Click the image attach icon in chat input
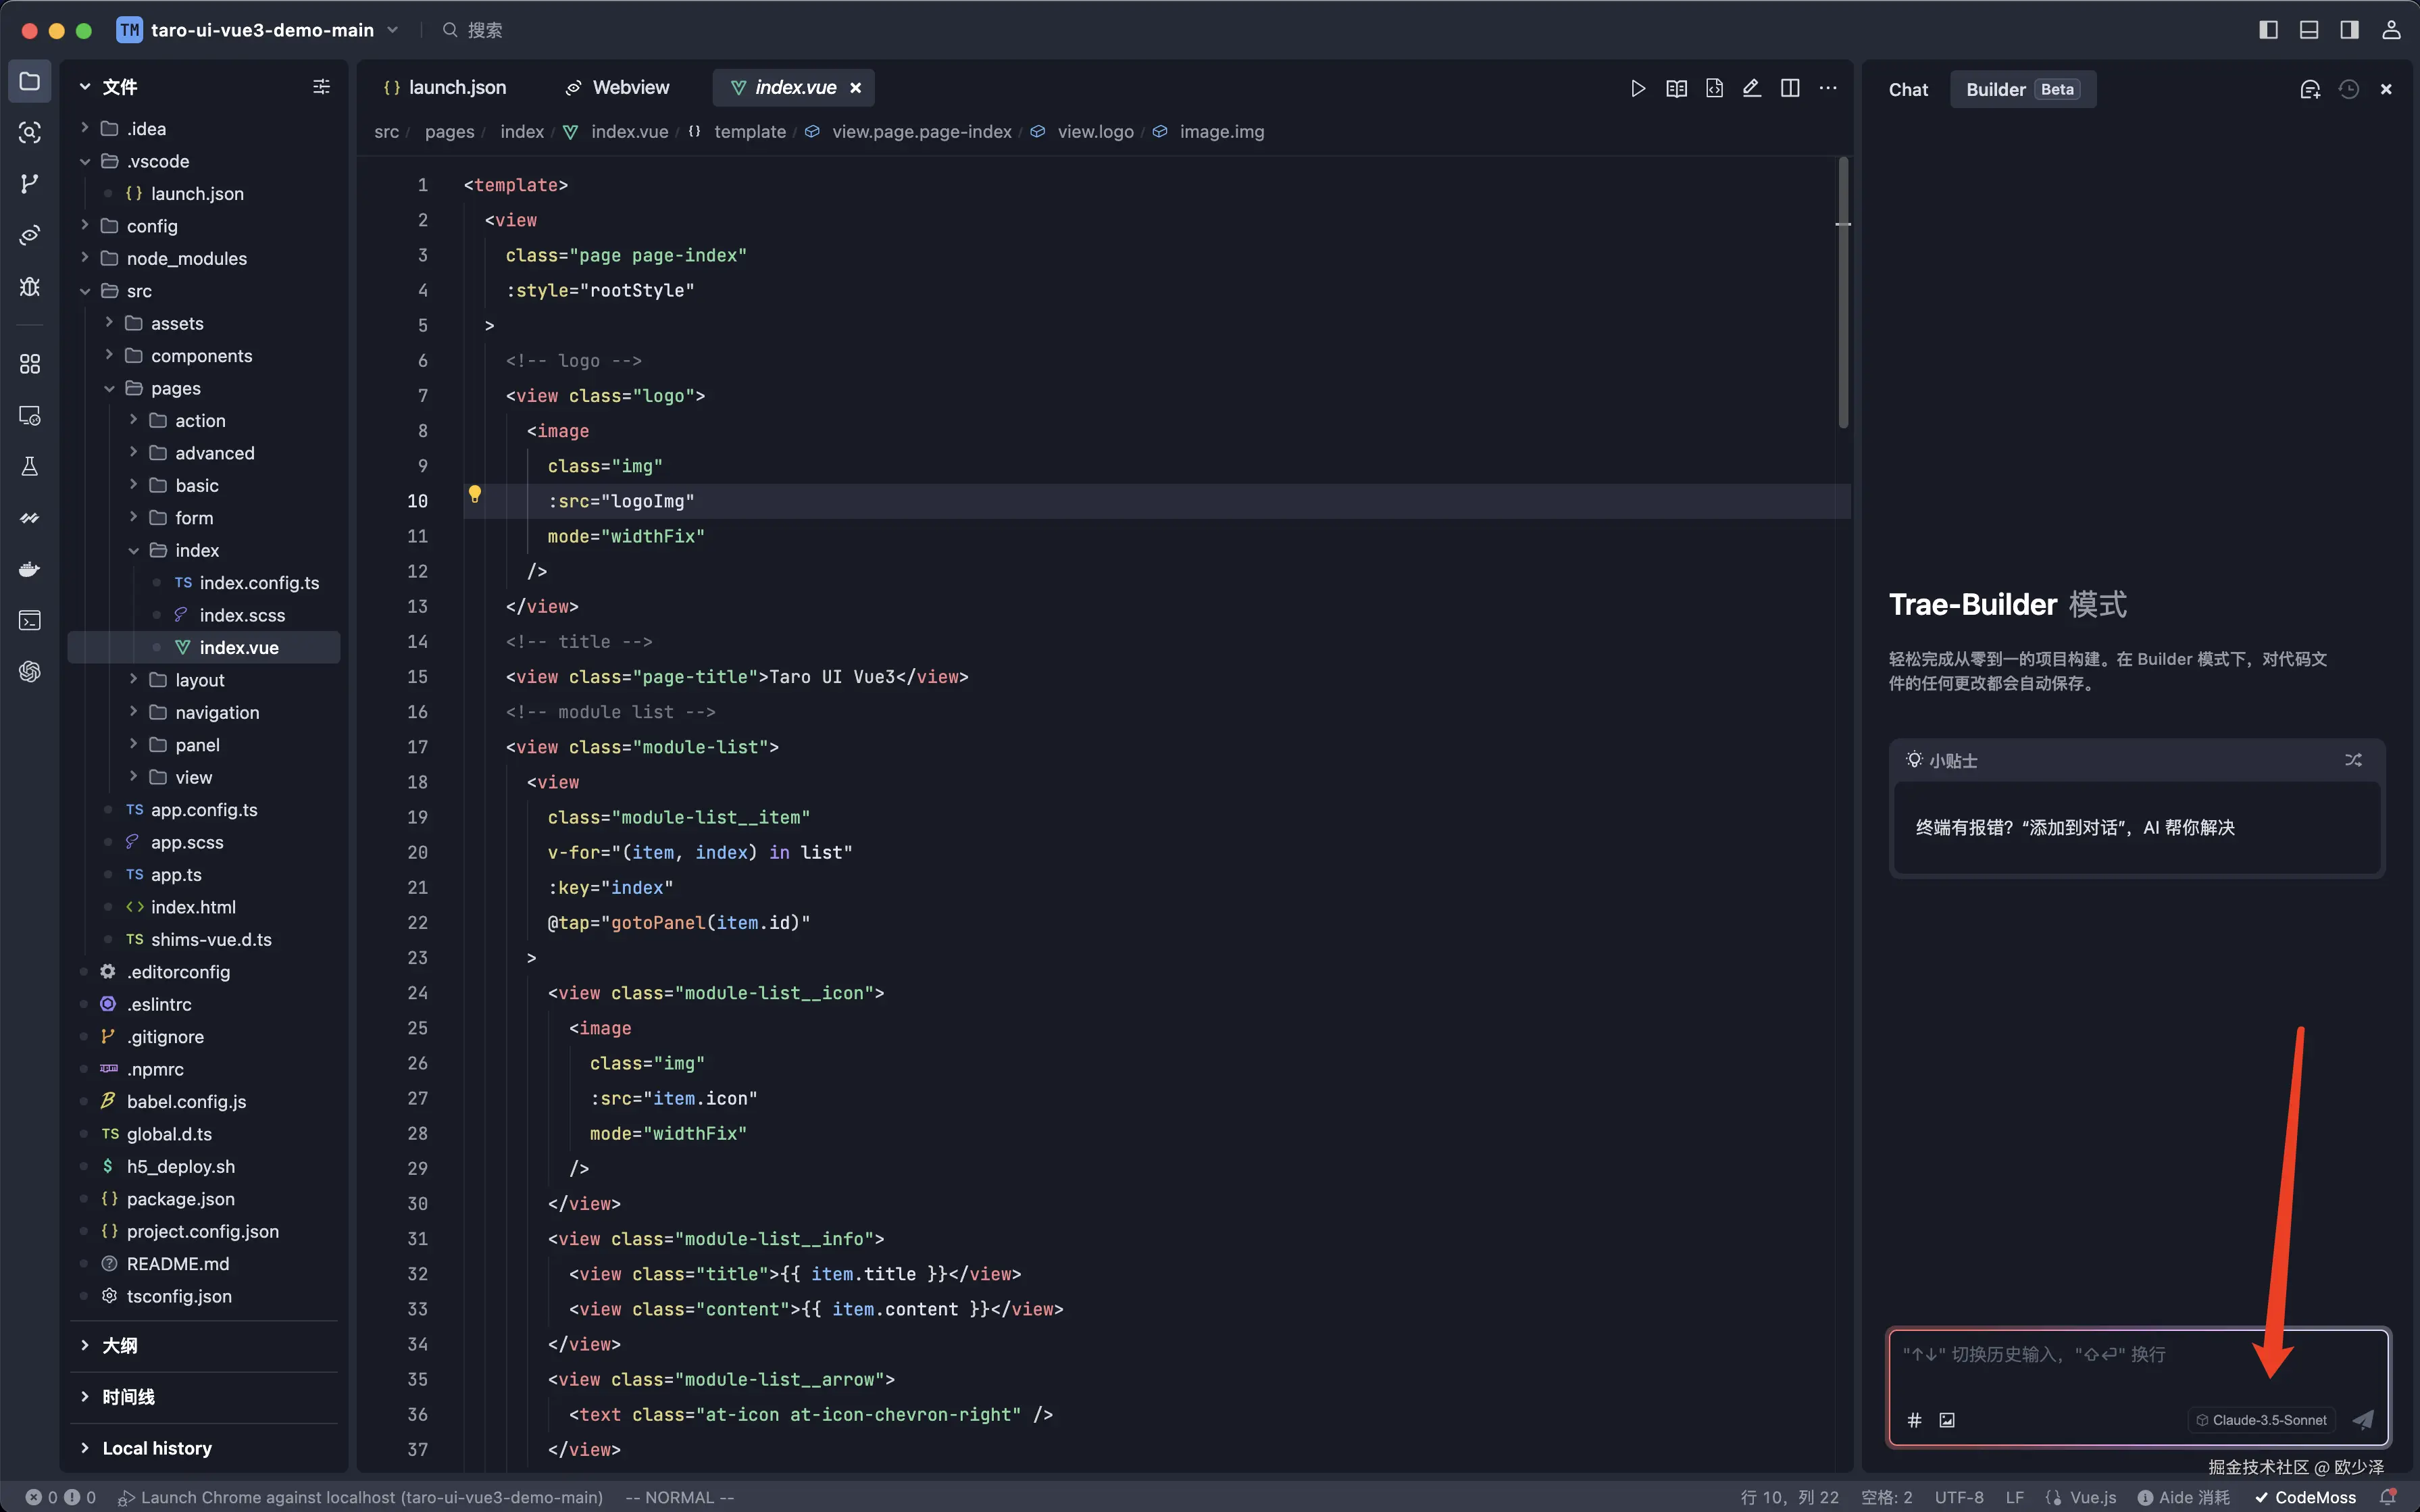 tap(1946, 1420)
